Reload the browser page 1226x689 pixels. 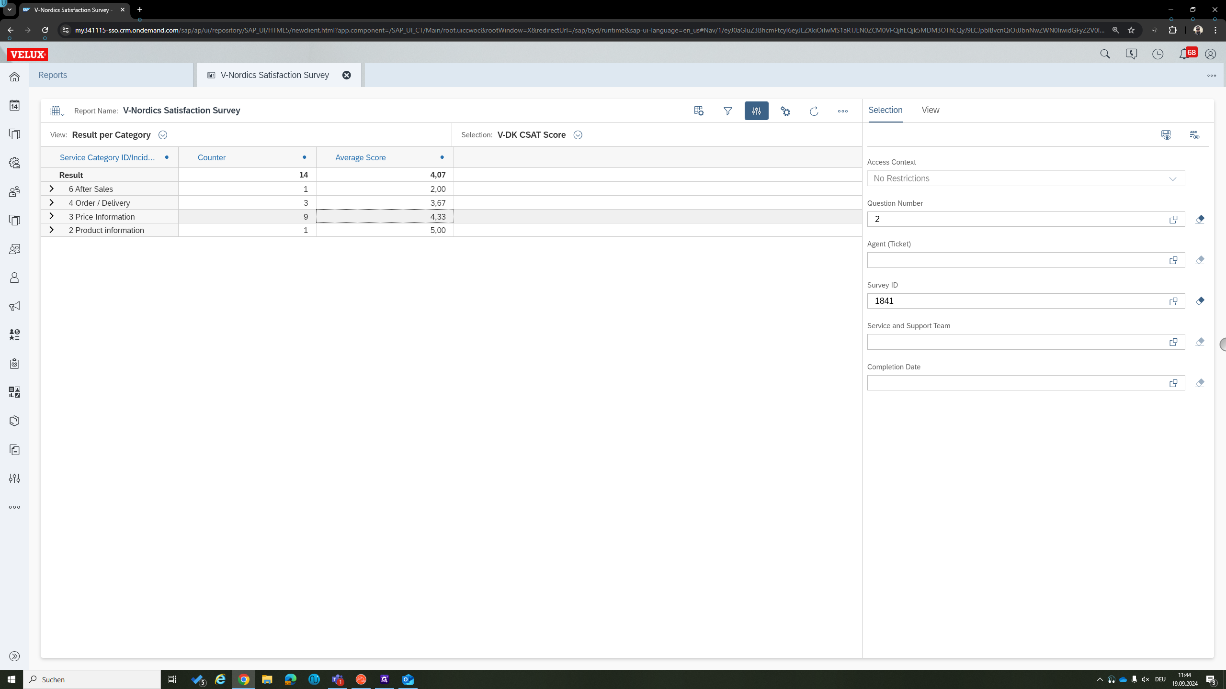point(45,30)
